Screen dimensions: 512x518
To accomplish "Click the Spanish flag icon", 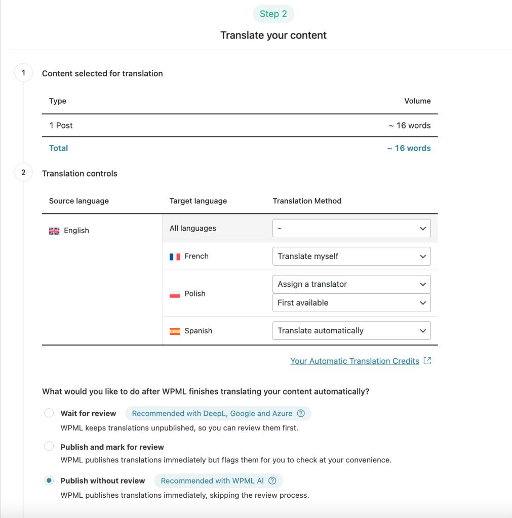I will click(x=175, y=331).
